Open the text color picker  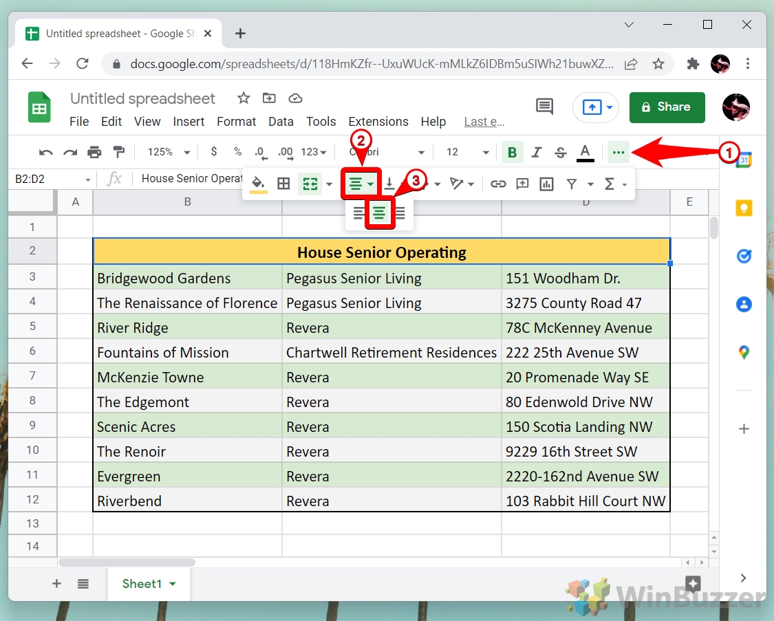tap(585, 153)
